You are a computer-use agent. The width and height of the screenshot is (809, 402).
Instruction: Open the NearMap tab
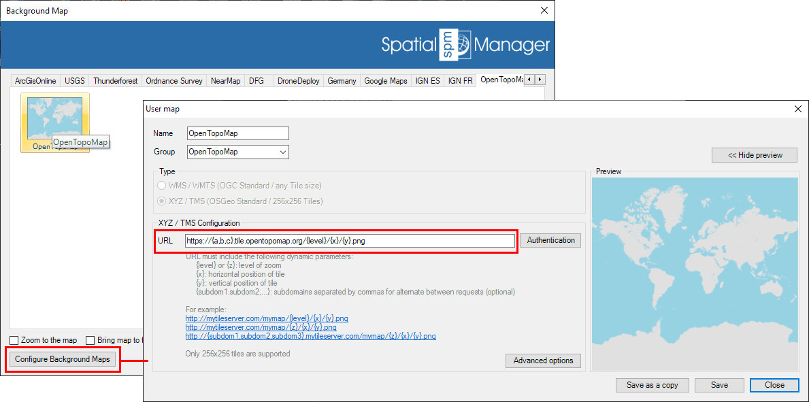[x=225, y=81]
